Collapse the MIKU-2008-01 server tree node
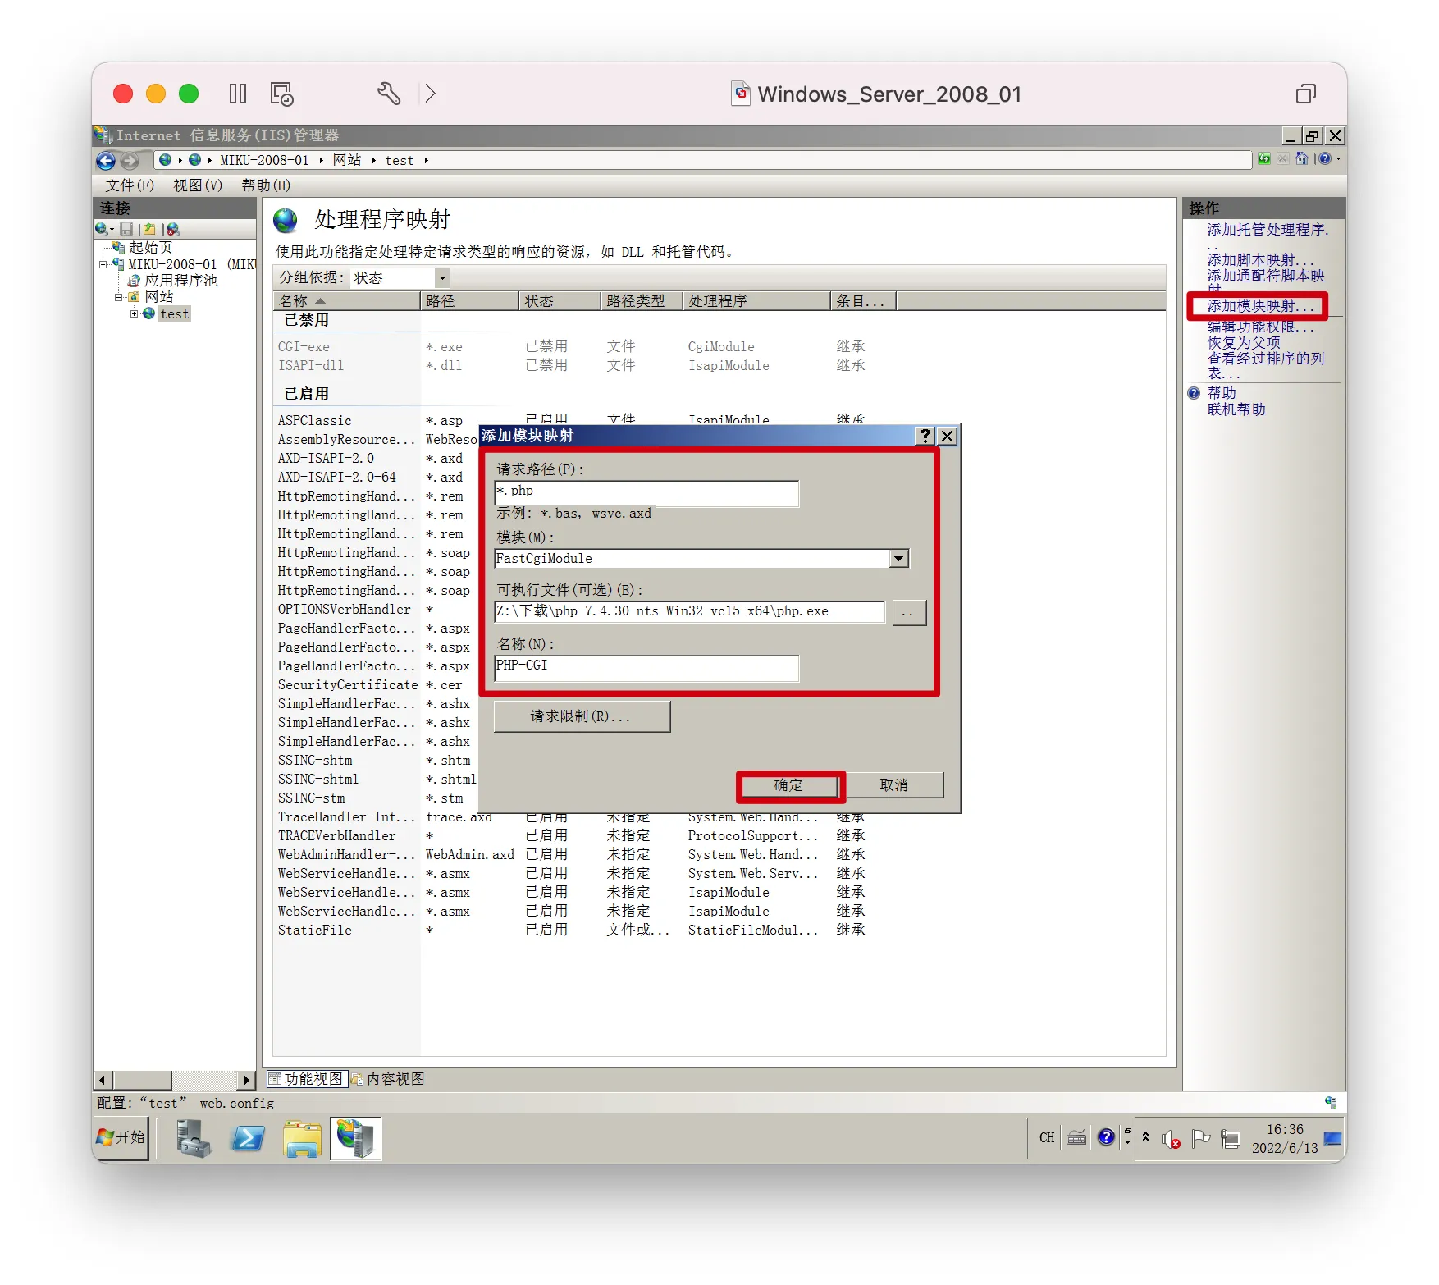Viewport: 1439px width, 1285px height. tap(103, 264)
